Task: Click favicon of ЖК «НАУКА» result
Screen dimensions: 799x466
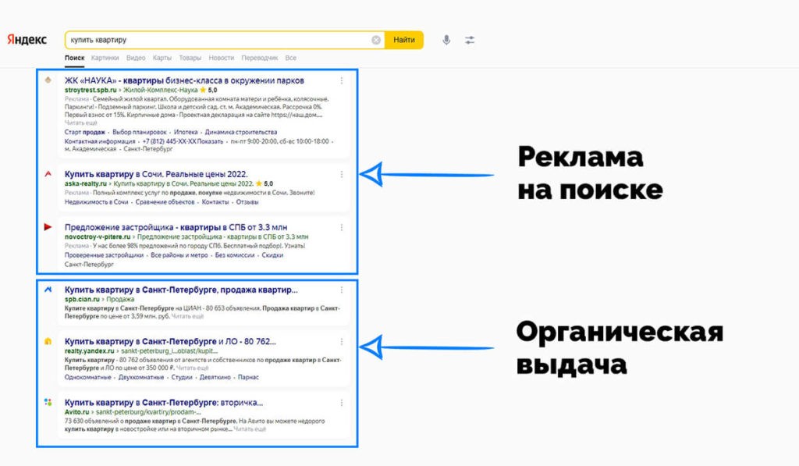Action: (x=48, y=80)
